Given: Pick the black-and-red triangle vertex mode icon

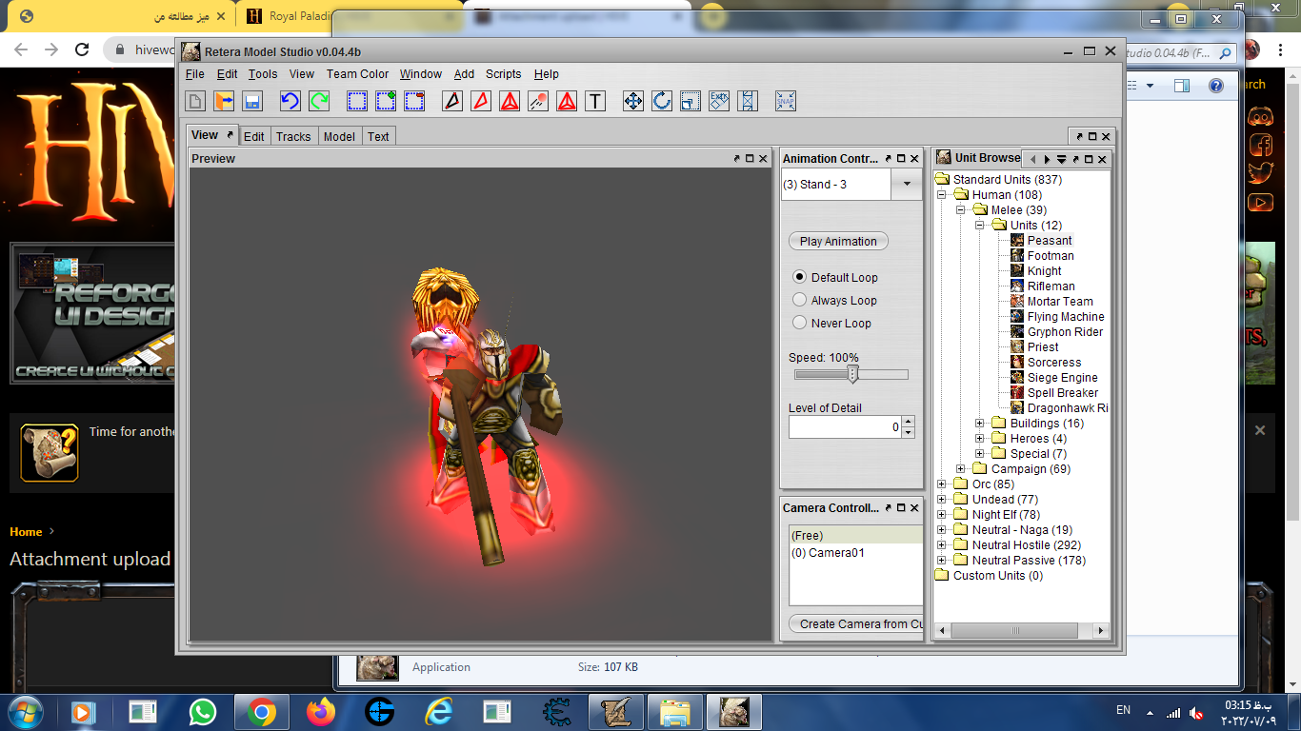Looking at the screenshot, I should [452, 101].
